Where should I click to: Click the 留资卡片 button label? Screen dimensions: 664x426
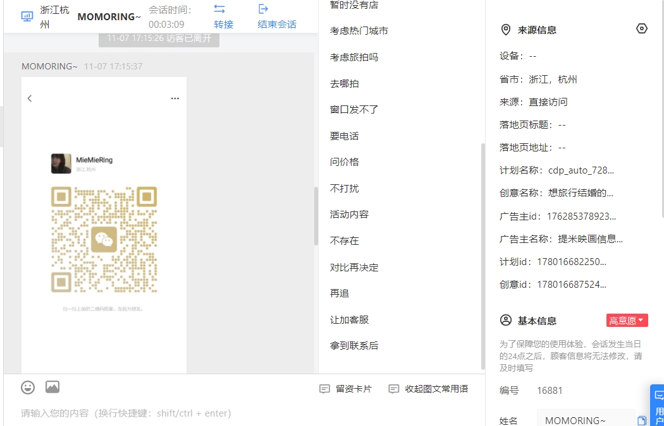[x=354, y=389]
